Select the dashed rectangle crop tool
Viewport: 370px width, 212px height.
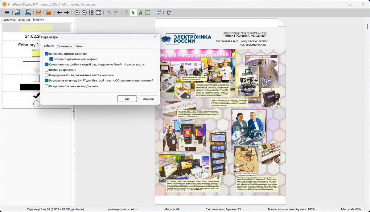tap(148, 13)
